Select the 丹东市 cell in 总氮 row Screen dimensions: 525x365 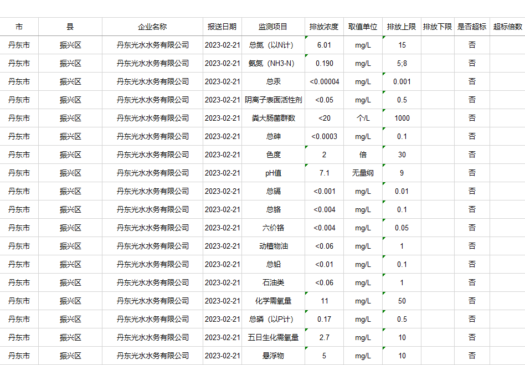tap(19, 45)
